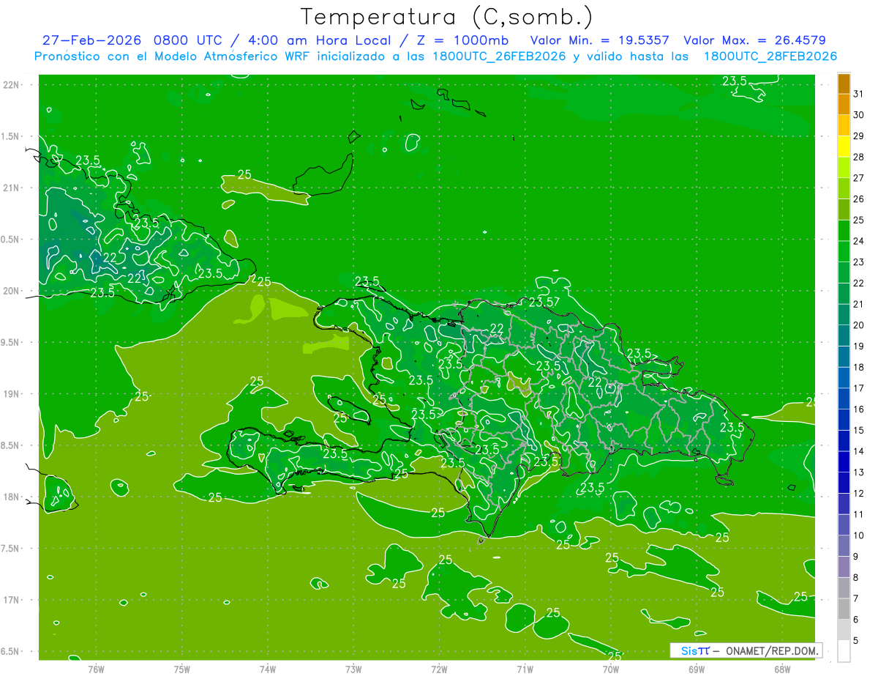The height and width of the screenshot is (679, 878).
Task: Click the "21N" latitude axis label
Action: (x=12, y=188)
